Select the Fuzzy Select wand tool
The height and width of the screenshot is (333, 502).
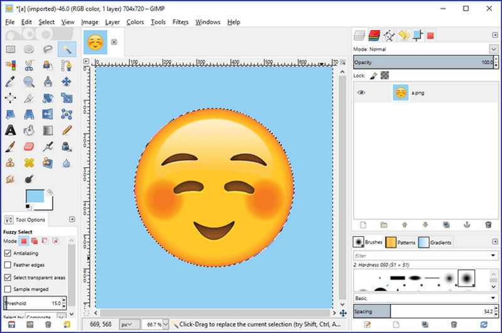point(67,49)
